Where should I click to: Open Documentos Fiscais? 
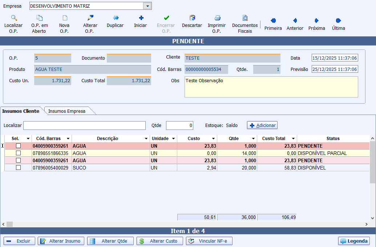245,18
